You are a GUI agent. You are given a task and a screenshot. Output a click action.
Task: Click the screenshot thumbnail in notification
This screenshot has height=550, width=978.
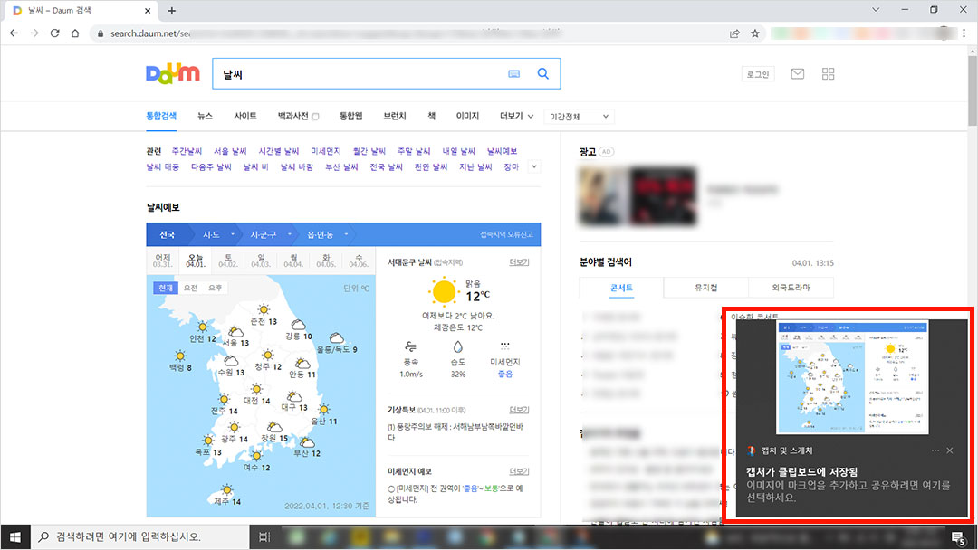point(852,377)
